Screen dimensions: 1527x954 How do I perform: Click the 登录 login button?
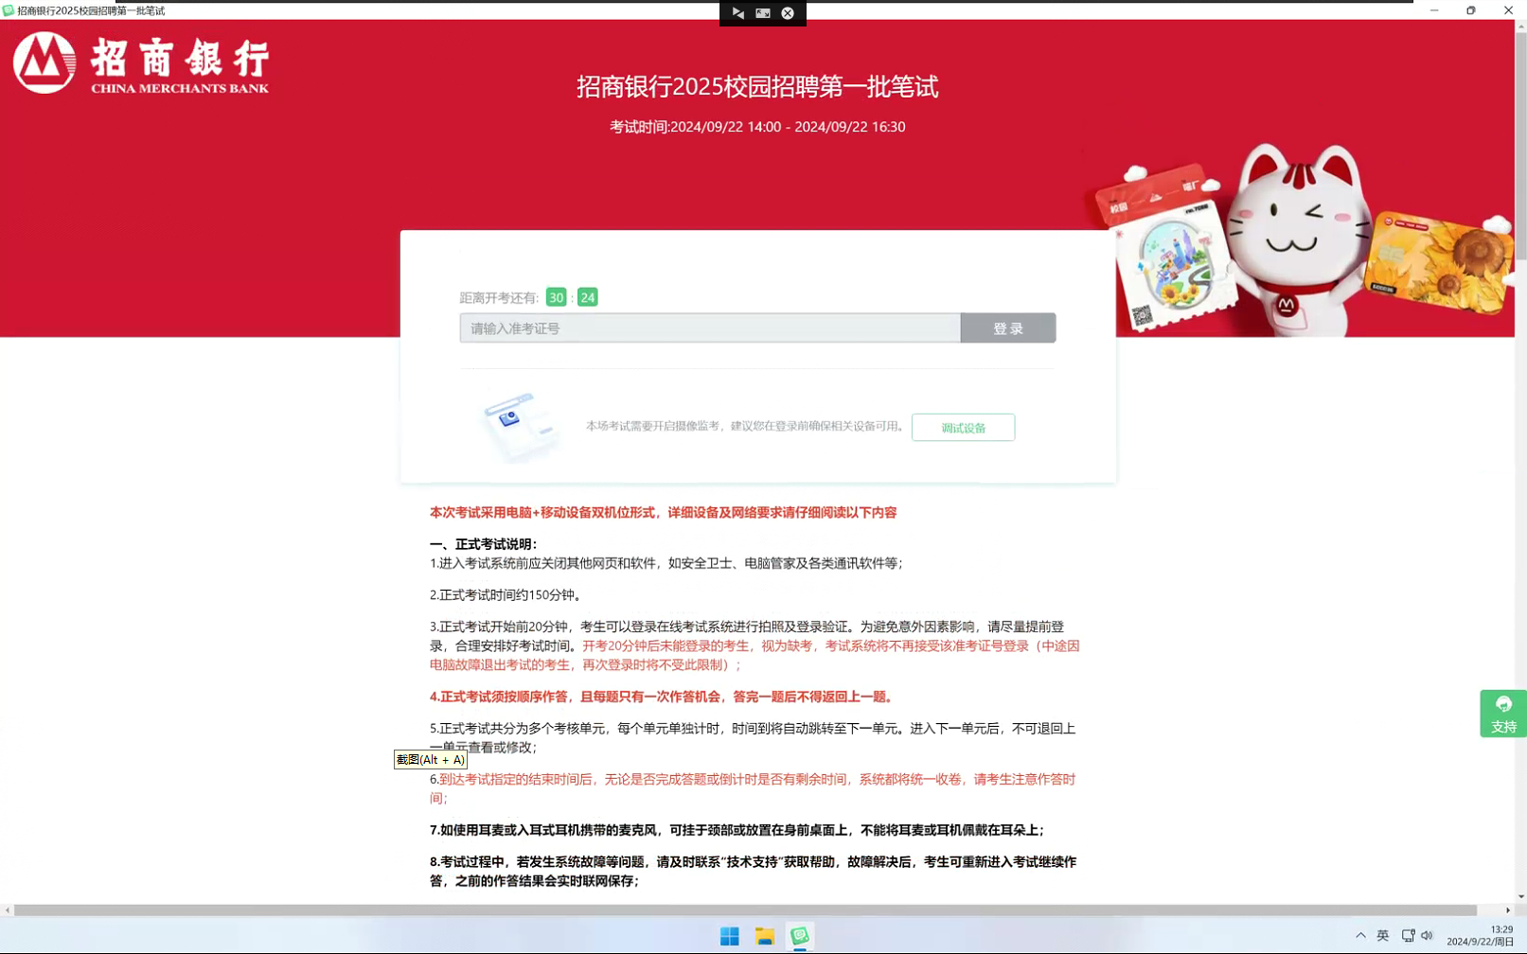coord(1008,328)
